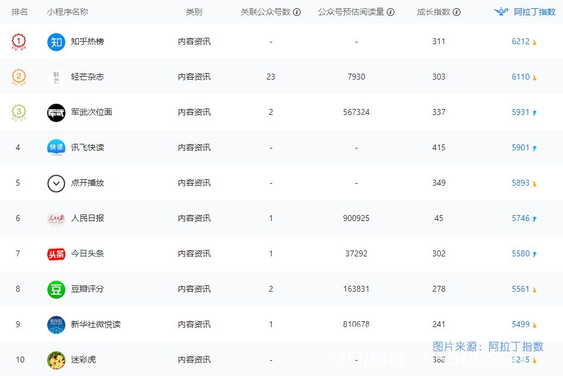Click estimated reads value 810678

356,324
